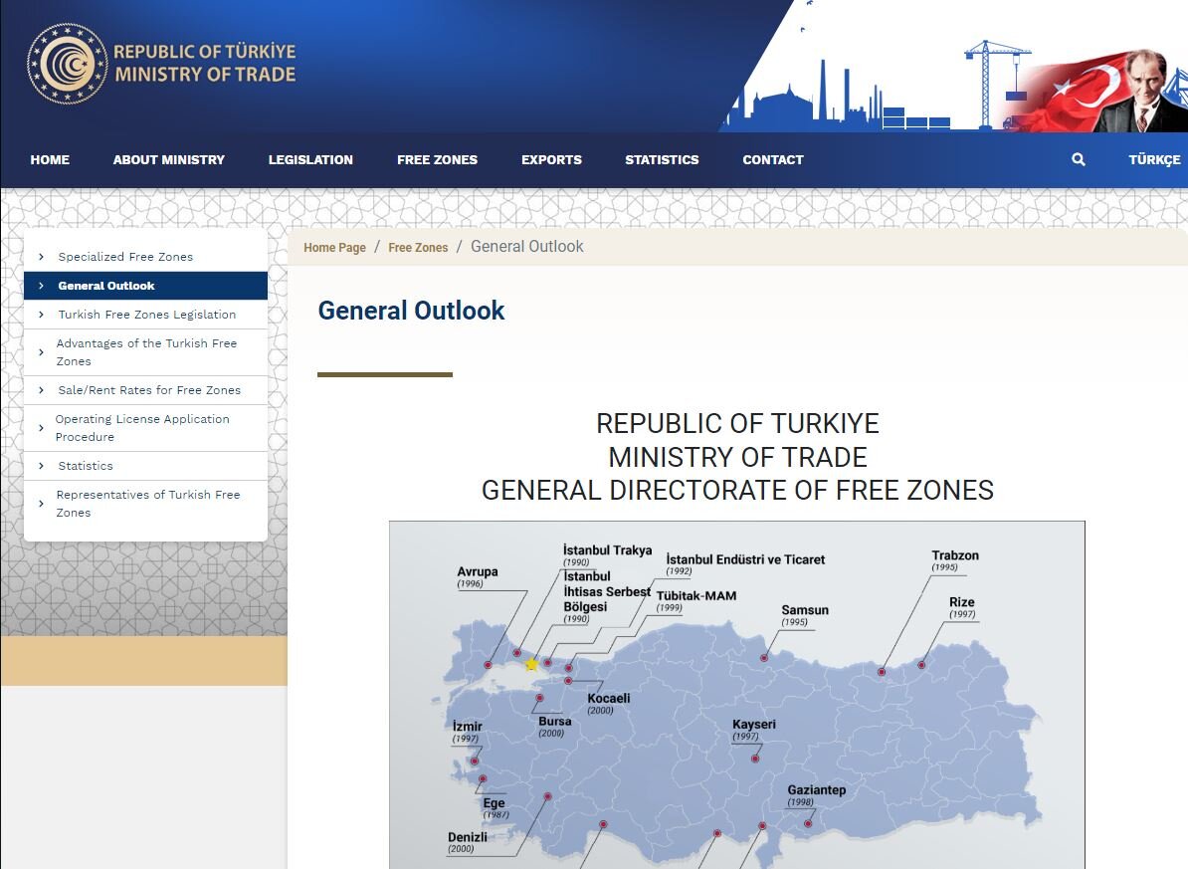Click the İzmir red marker on map
The height and width of the screenshot is (869, 1188).
475,760
